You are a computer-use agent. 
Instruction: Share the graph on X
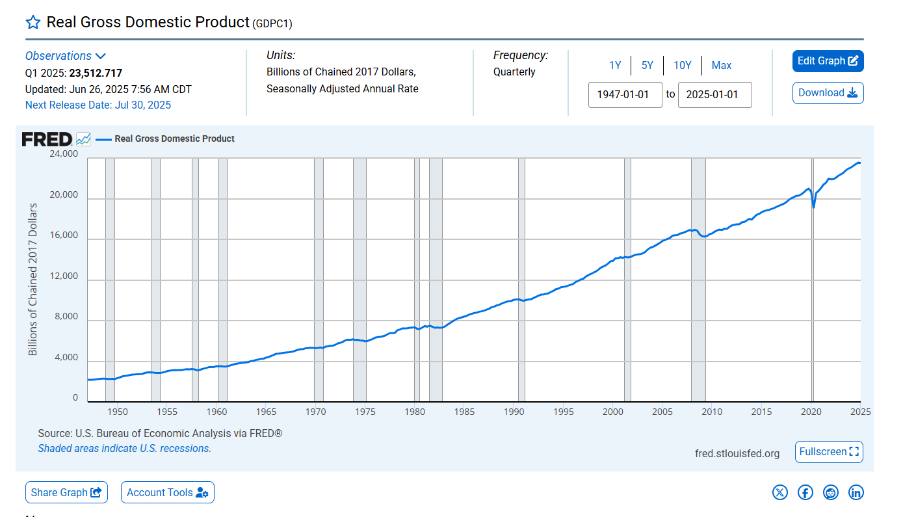tap(779, 492)
